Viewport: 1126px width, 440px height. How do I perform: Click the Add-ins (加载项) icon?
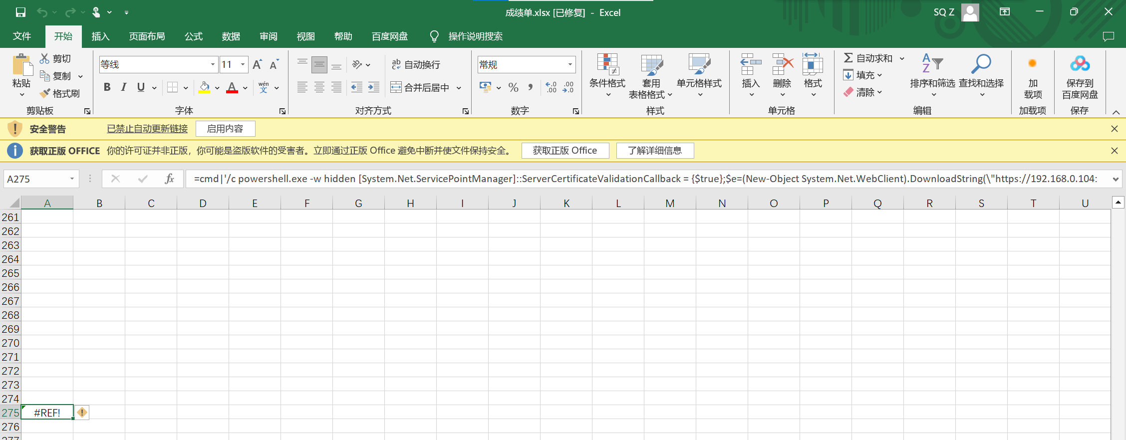coord(1033,64)
